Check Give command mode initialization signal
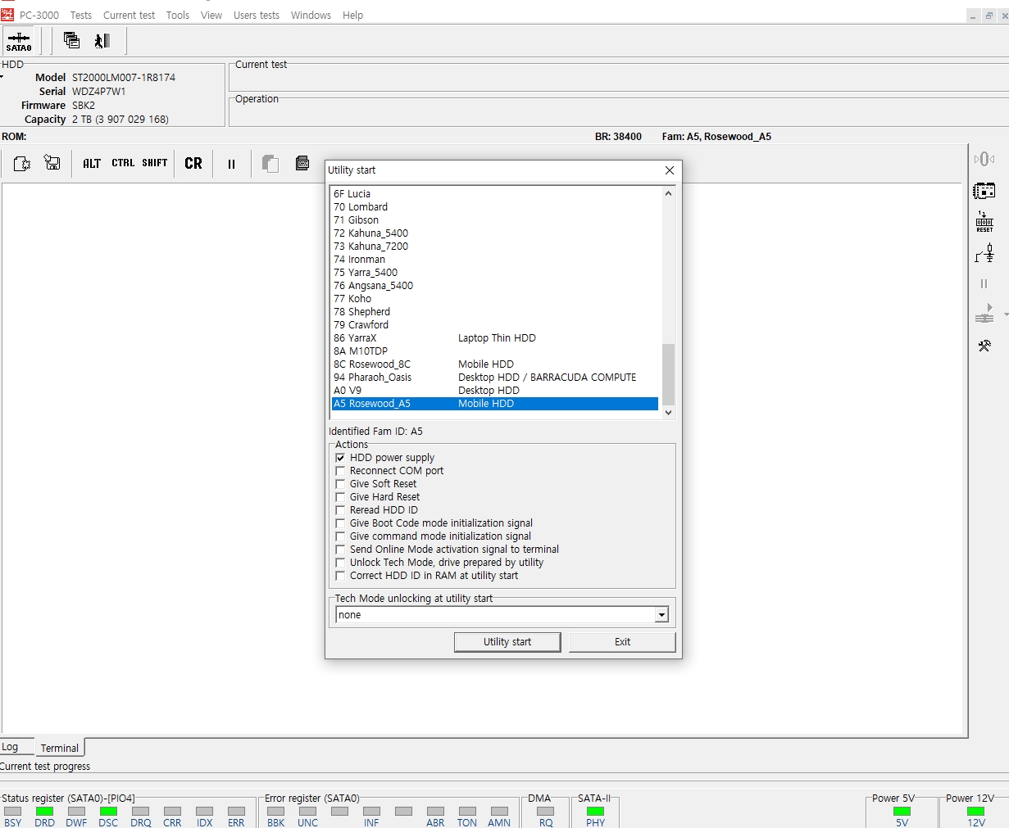The image size is (1009, 828). (x=340, y=536)
